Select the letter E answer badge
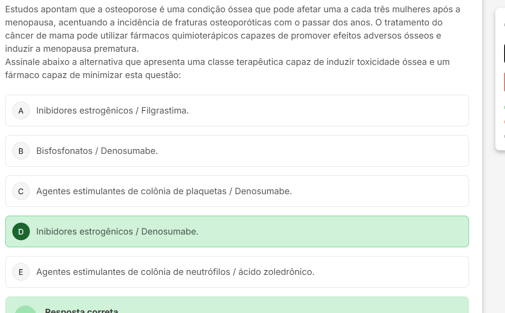 21,272
